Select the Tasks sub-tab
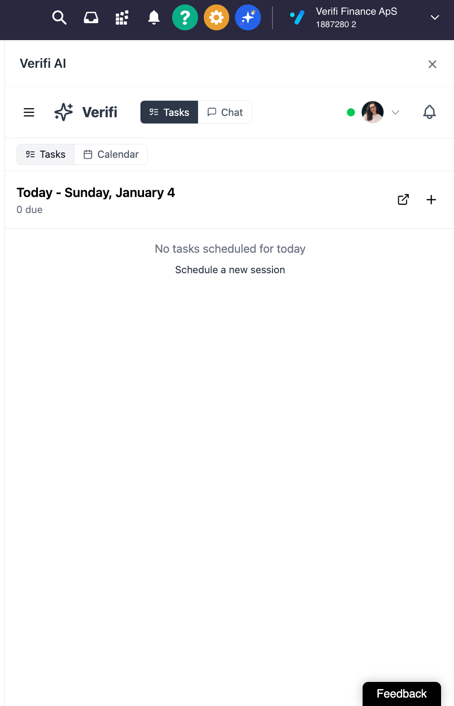Image resolution: width=454 pixels, height=706 pixels. 45,155
